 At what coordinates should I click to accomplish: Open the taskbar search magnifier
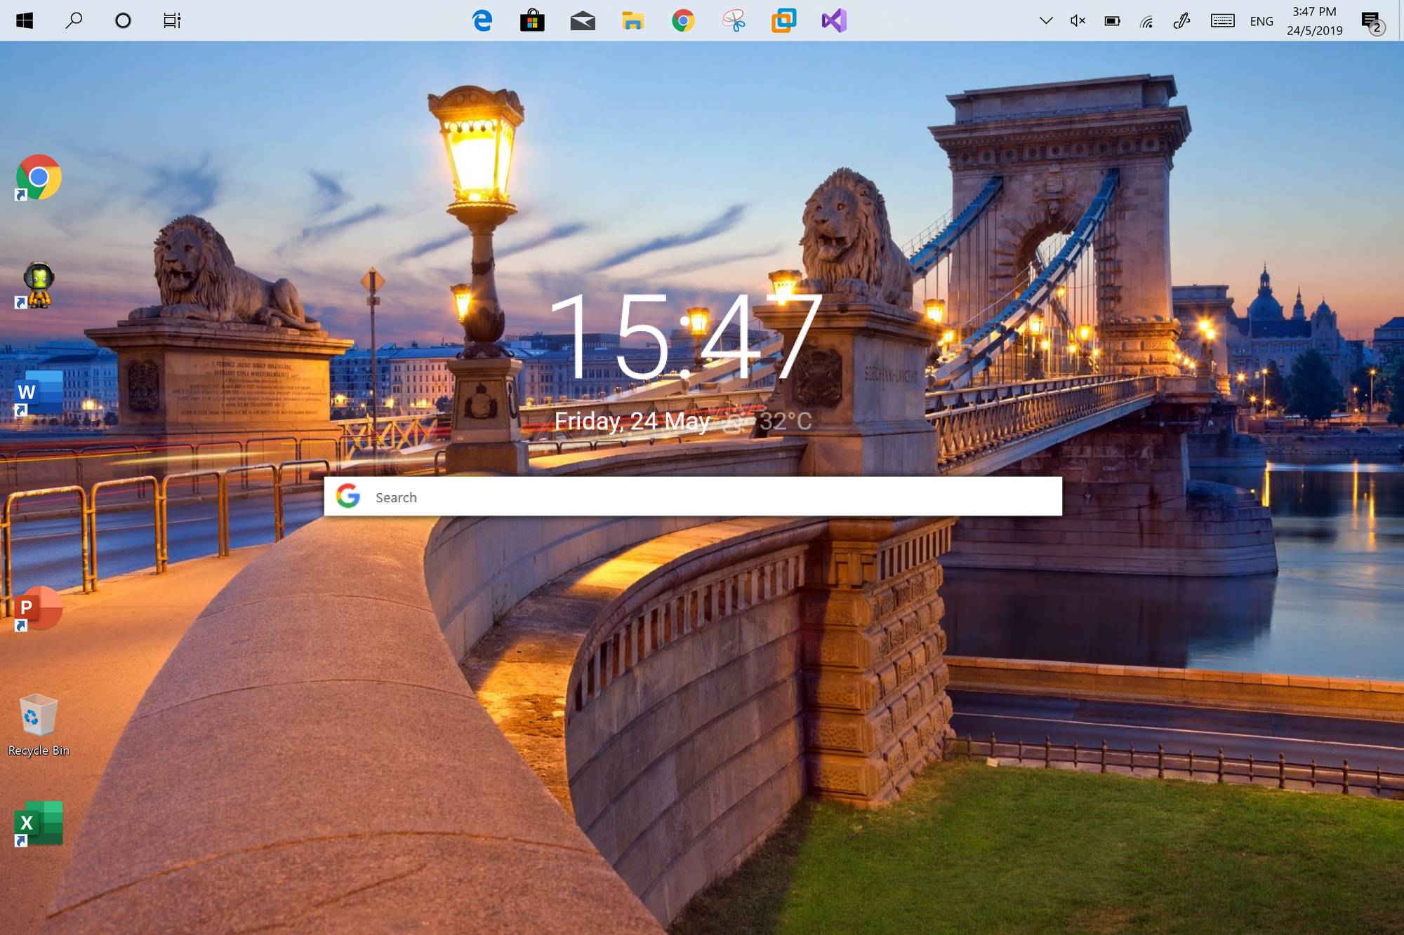(x=74, y=20)
